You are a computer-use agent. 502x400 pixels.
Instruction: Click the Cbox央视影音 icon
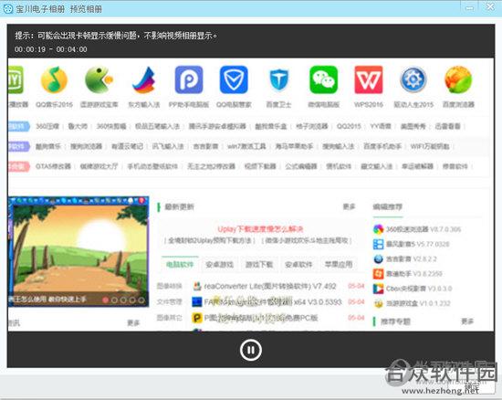[x=379, y=289]
